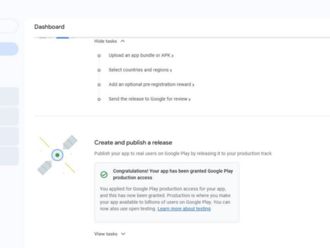Select the highlighted blue sidebar menu item

[9, 49]
